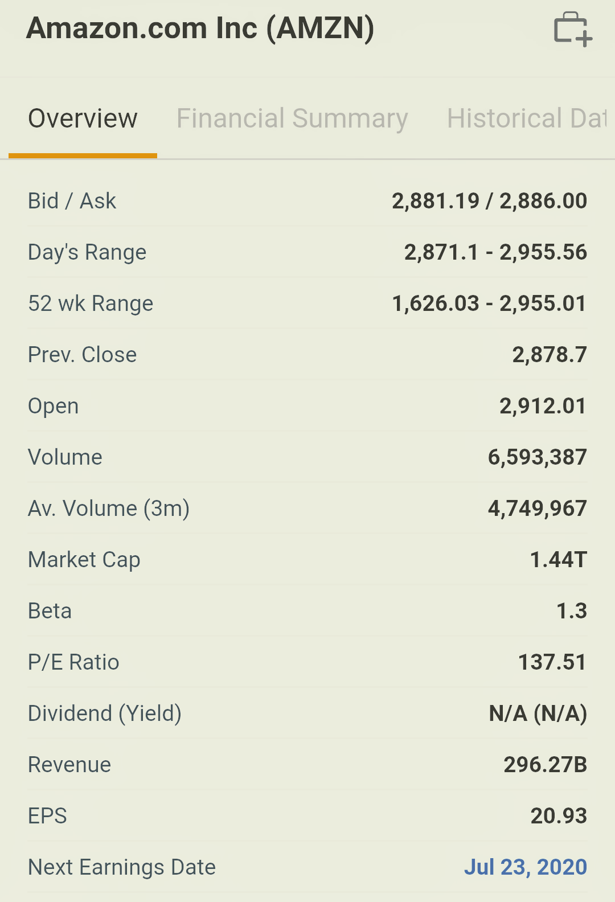The height and width of the screenshot is (902, 615).
Task: Tap the Market Cap value 1.44T
Action: [x=558, y=560]
